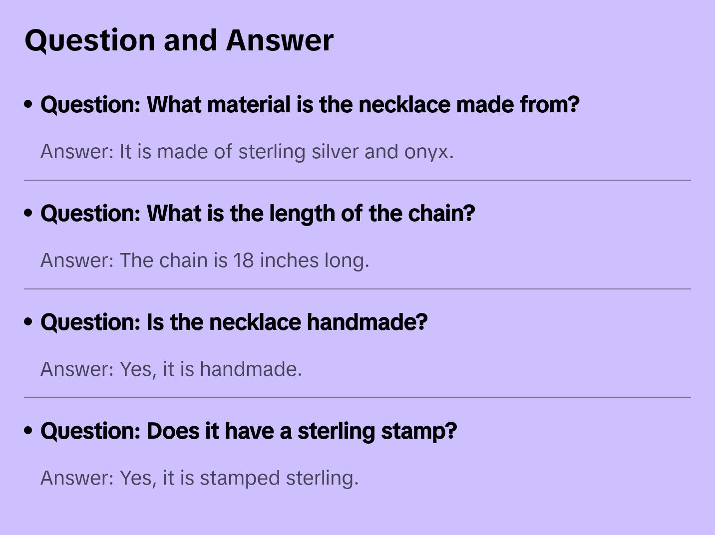Click the sterling silver and onyx answer
Viewport: 715px width, 535px height.
point(247,152)
